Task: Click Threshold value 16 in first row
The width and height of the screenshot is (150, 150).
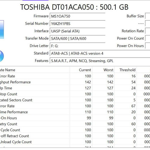Action: (x=133, y=76)
